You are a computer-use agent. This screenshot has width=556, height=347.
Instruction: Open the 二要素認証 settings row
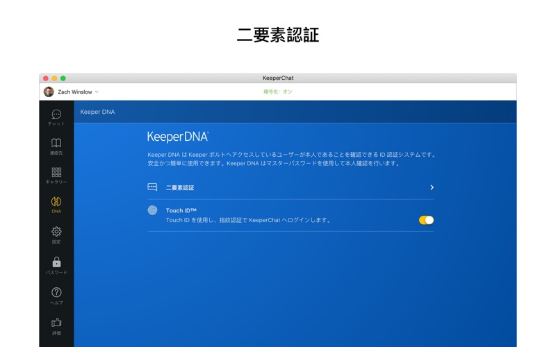[291, 187]
